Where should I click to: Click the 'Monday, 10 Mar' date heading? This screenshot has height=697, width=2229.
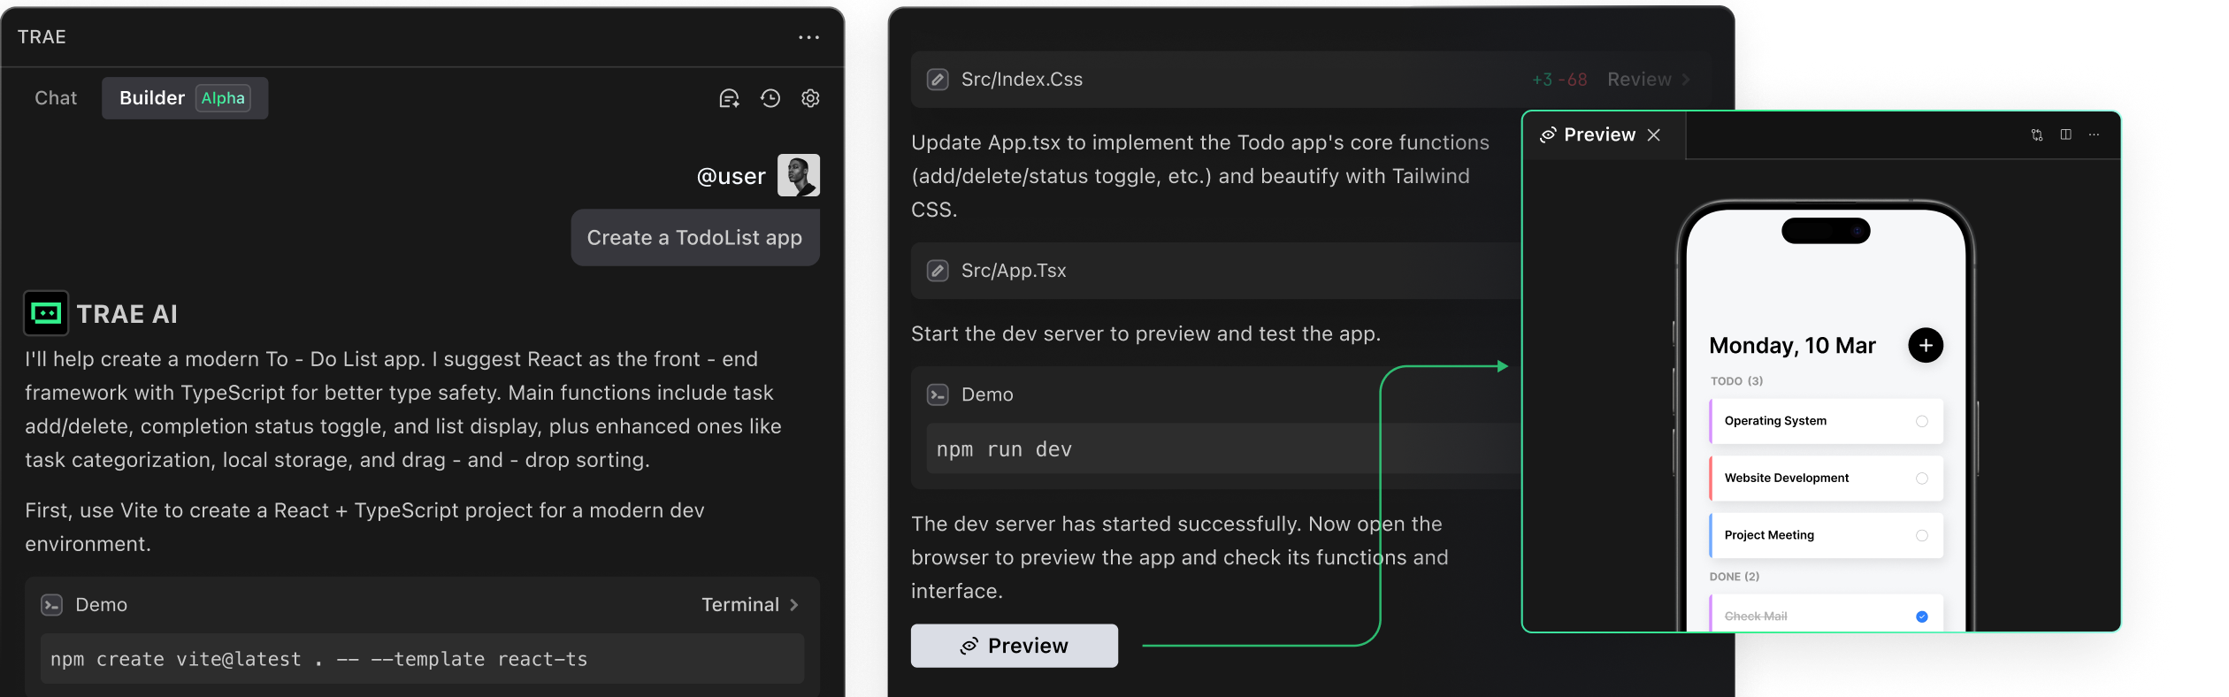(x=1792, y=346)
